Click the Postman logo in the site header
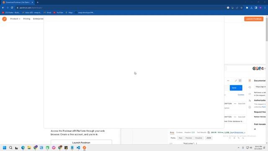The image size is (268, 151). (5, 19)
